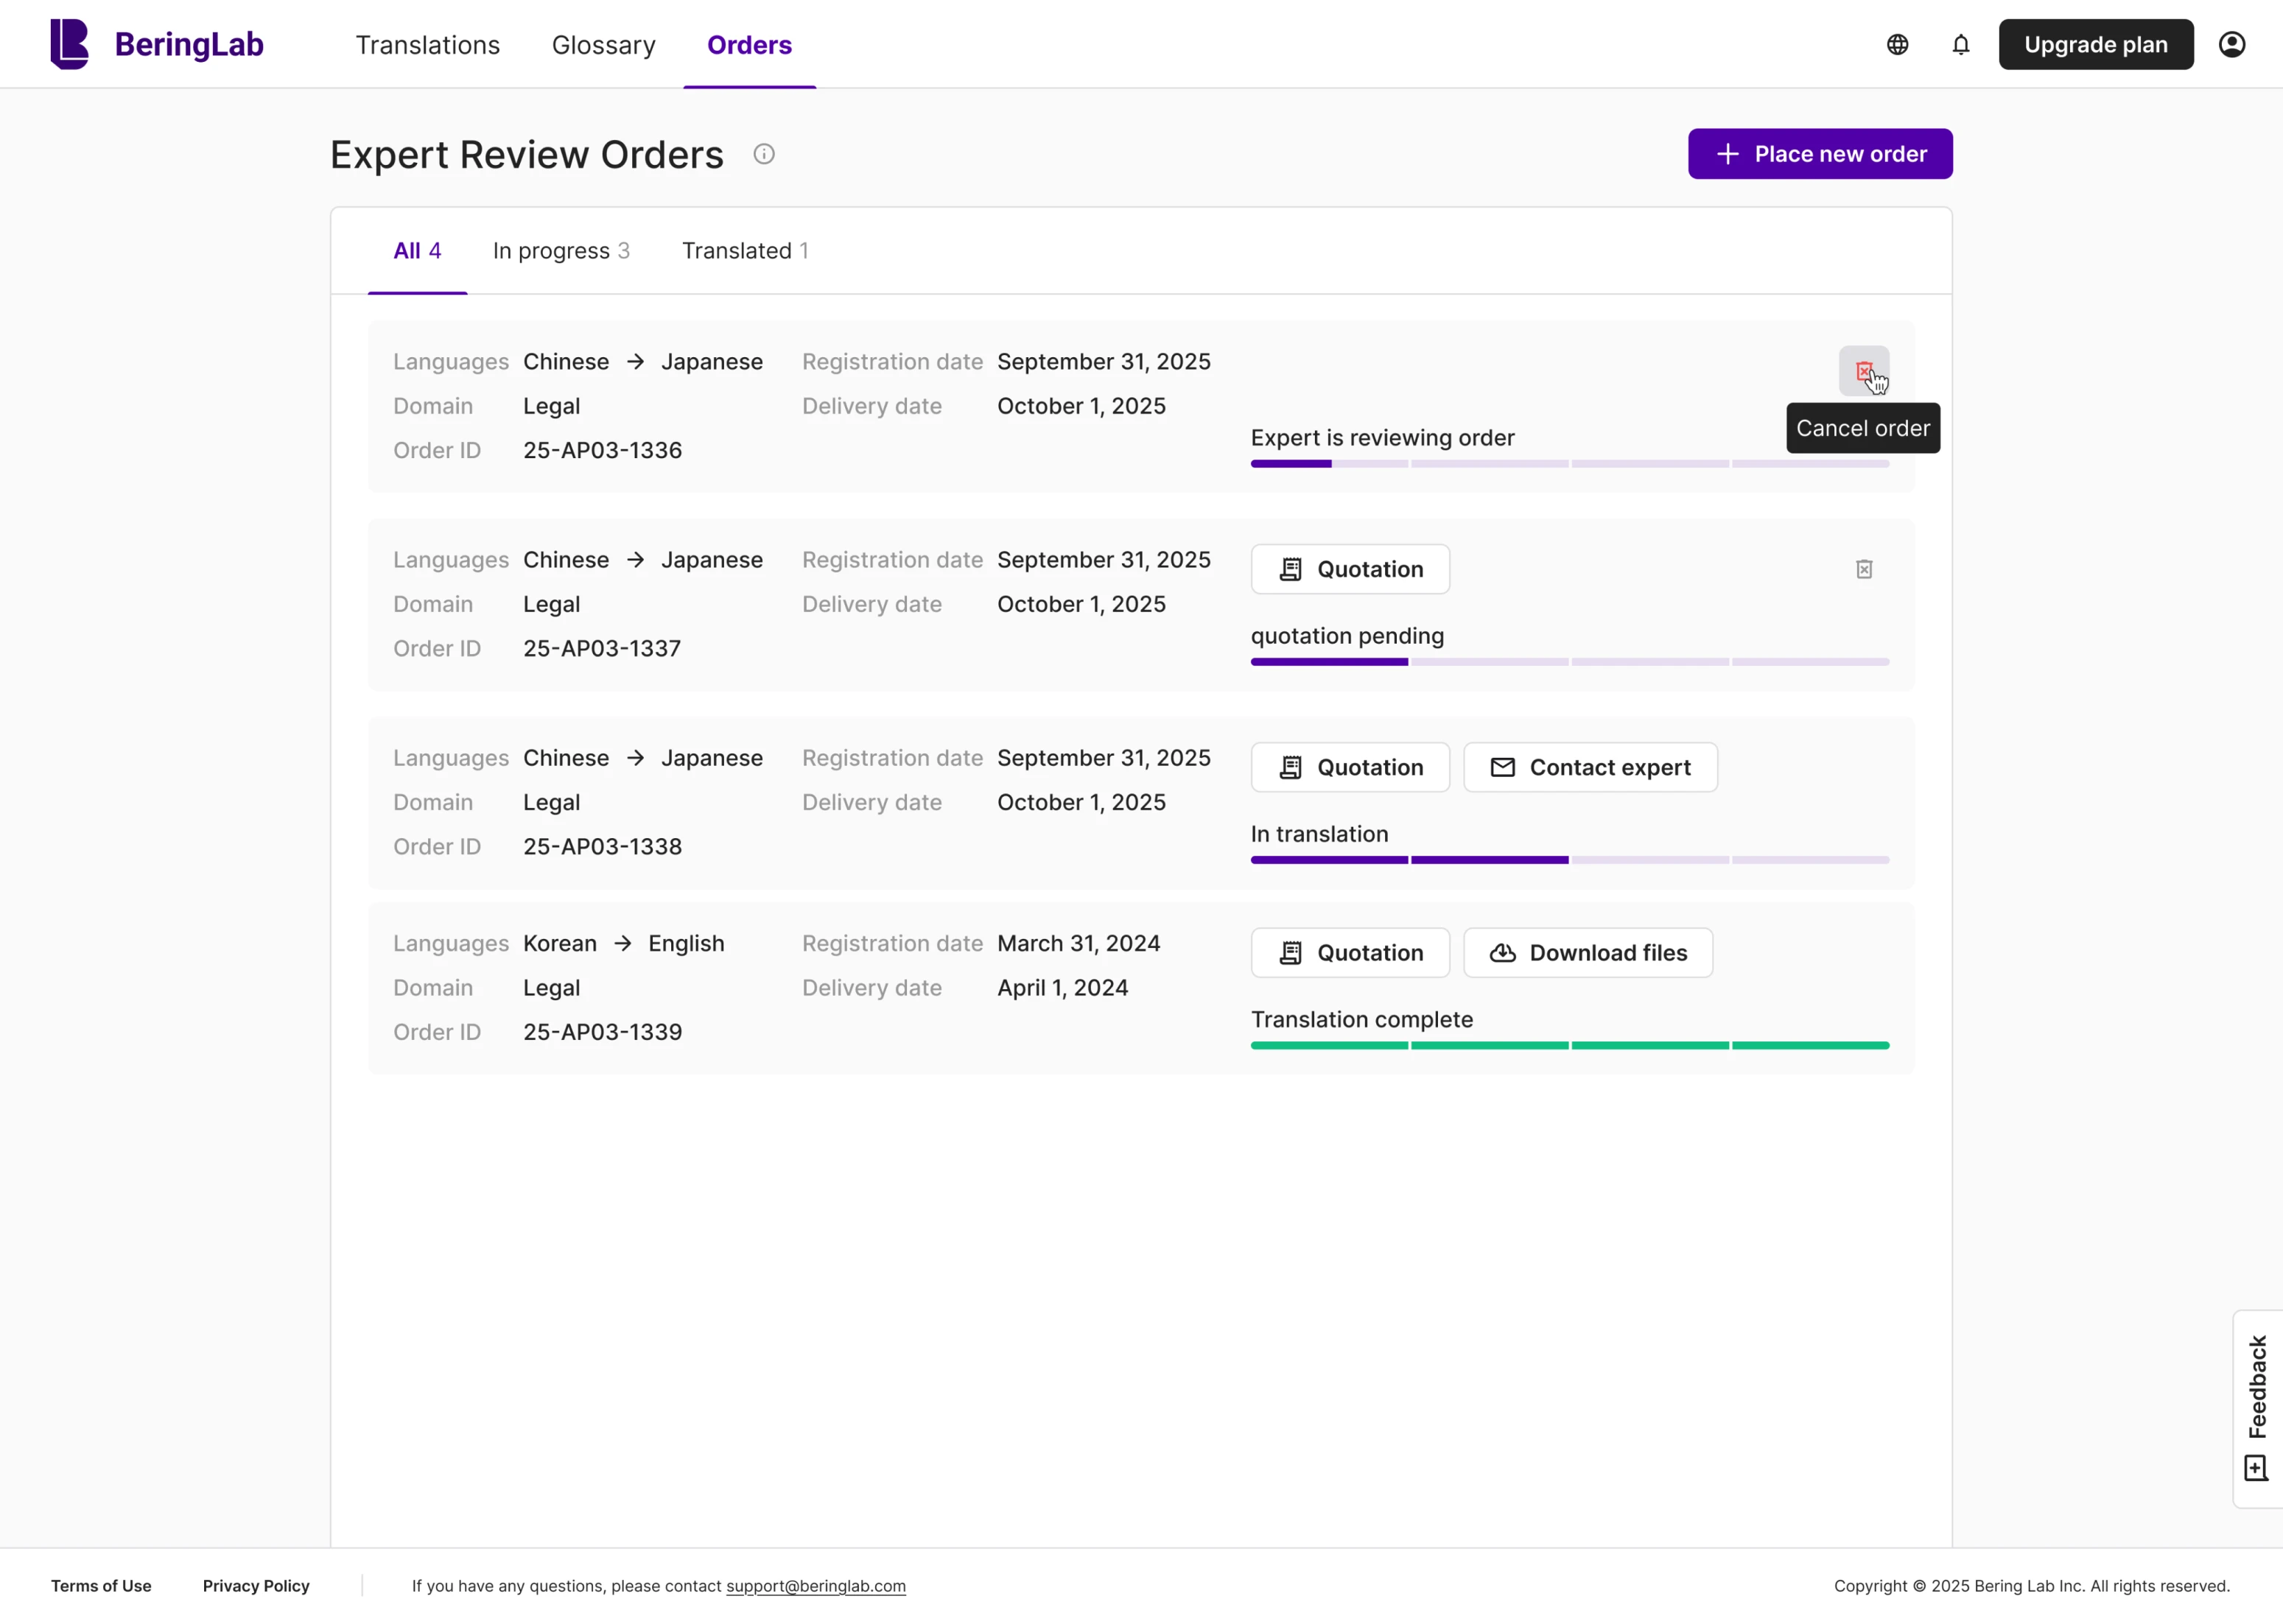Open Quotation for order 25-AP03-1339
Image resolution: width=2283 pixels, height=1624 pixels.
[x=1350, y=952]
